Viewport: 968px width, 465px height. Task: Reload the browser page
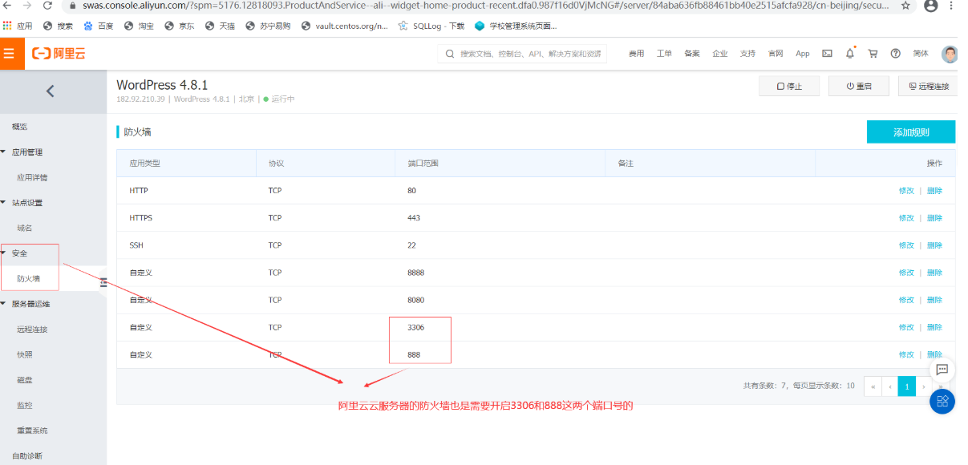48,6
